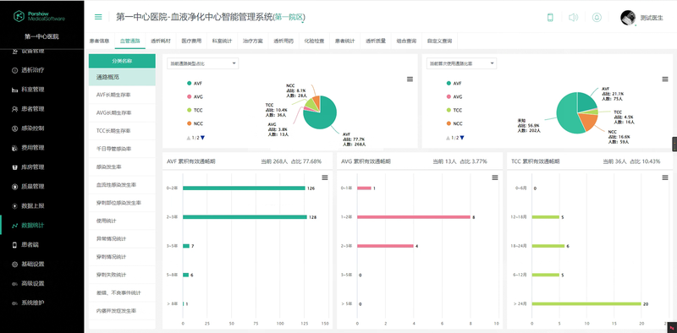Open the right pie chart type dropdown
This screenshot has height=333, width=677.
point(461,63)
